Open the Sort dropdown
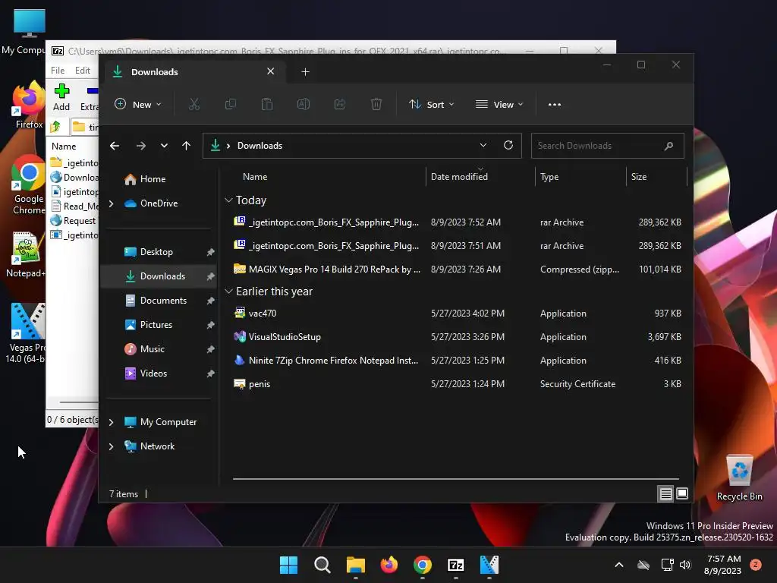 (431, 105)
